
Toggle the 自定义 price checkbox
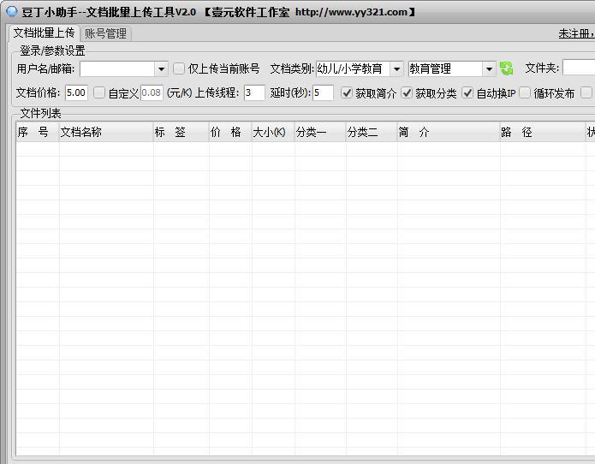pos(99,93)
